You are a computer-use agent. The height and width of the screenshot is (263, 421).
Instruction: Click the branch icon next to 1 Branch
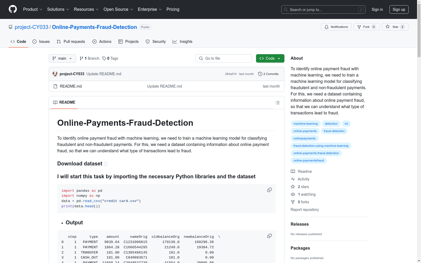(x=82, y=58)
